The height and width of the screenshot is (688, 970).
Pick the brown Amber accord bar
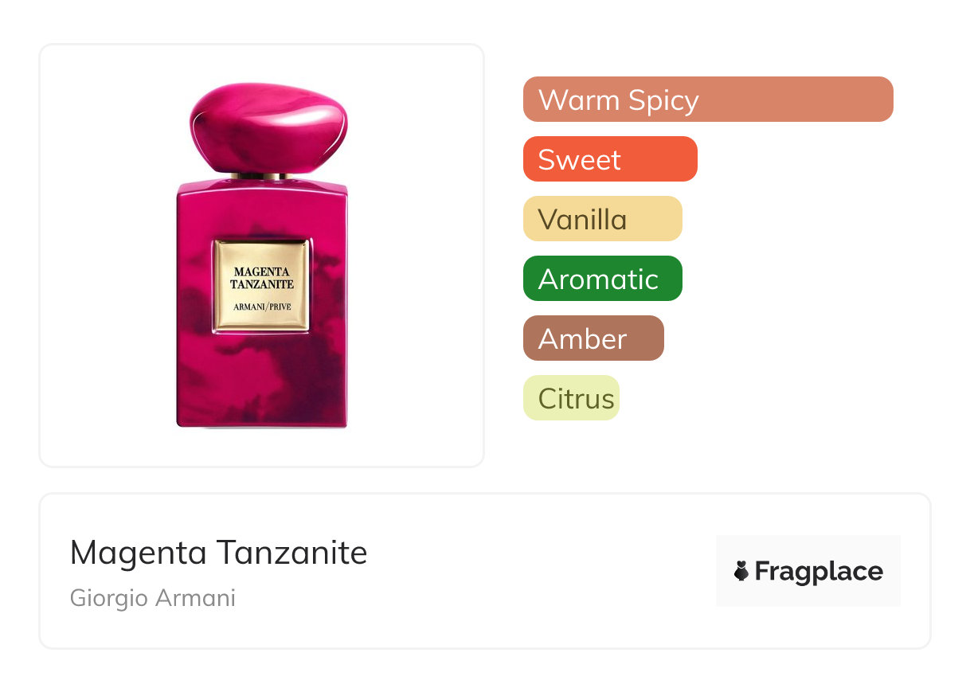pyautogui.click(x=593, y=338)
